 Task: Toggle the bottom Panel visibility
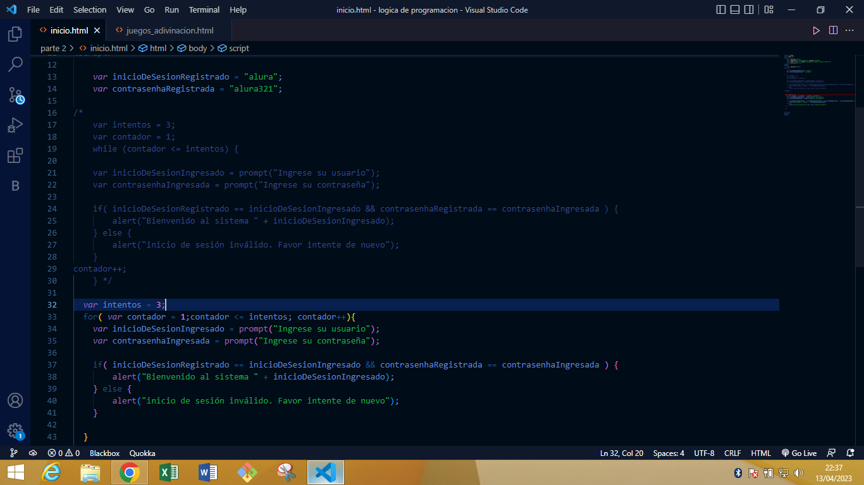(x=735, y=9)
